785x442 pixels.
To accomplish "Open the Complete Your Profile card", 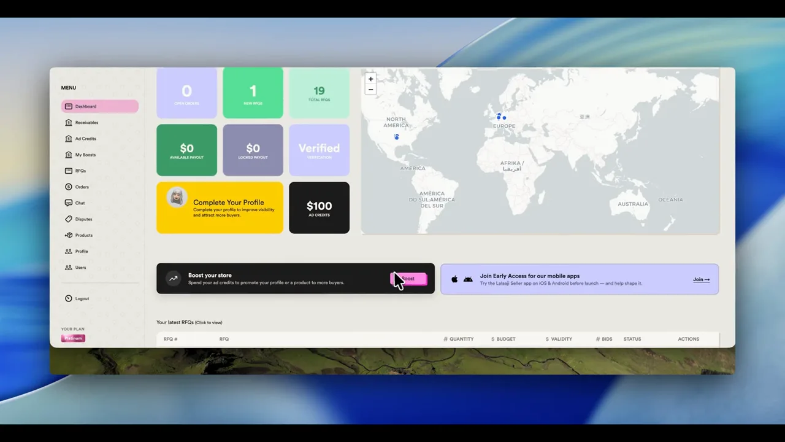I will (x=220, y=207).
